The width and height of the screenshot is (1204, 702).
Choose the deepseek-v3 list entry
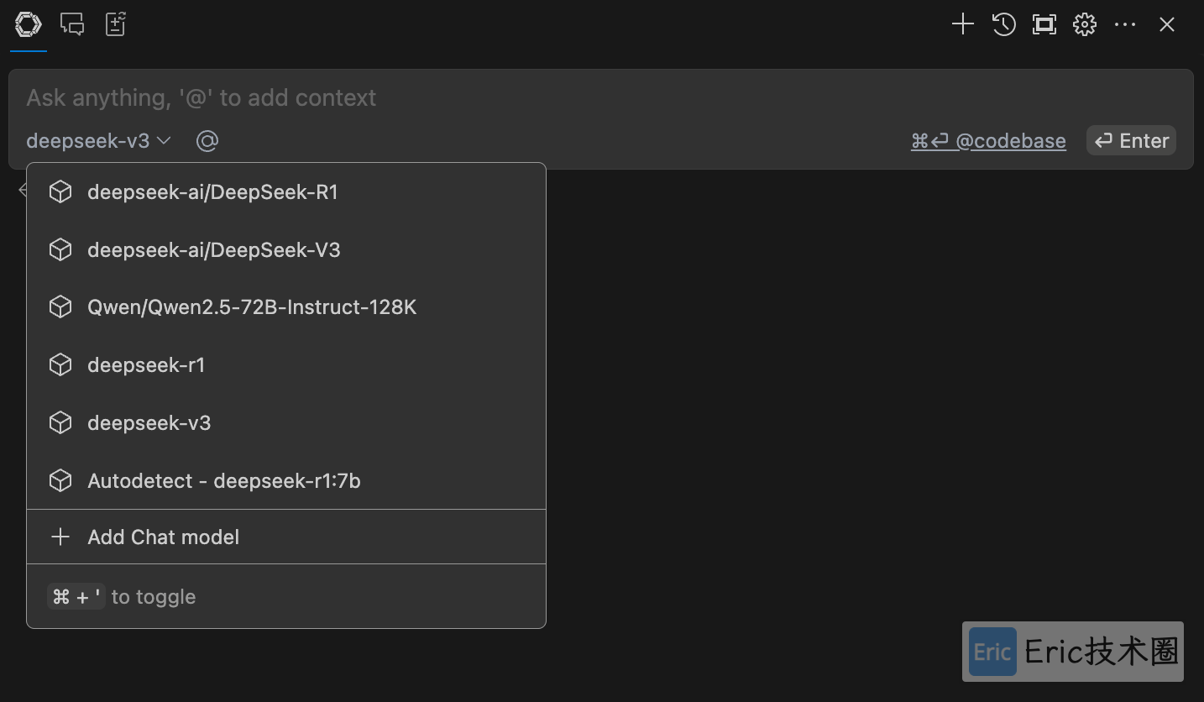(286, 423)
